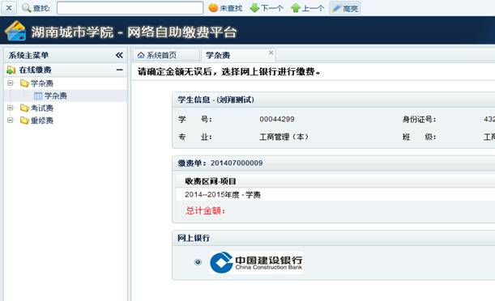
Task: Expand the 考试费 folder node
Action: click(11, 108)
